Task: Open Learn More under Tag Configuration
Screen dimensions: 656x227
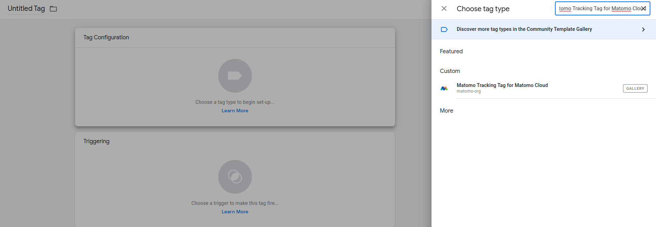Action: tap(235, 111)
